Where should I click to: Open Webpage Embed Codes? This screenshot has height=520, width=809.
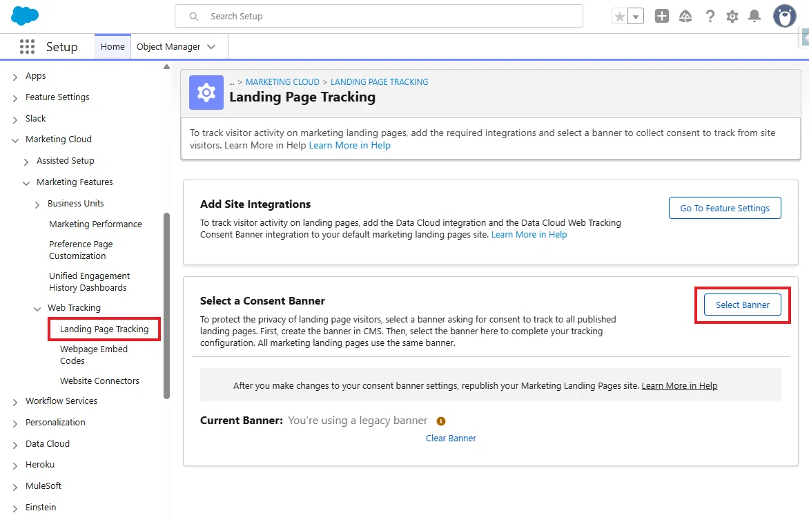(93, 355)
